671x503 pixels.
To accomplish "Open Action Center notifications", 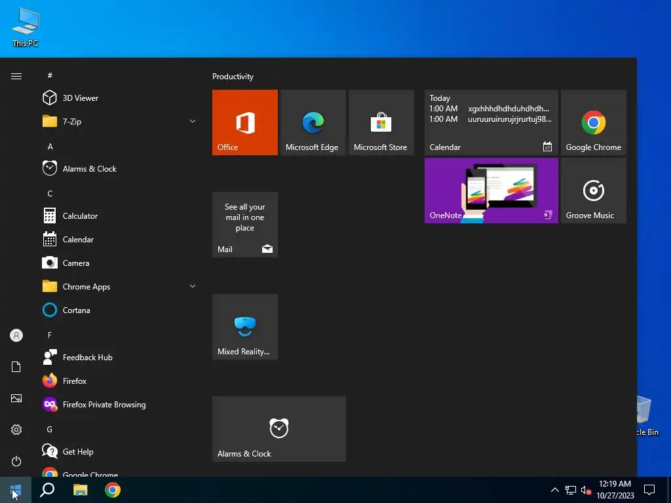I will point(649,490).
